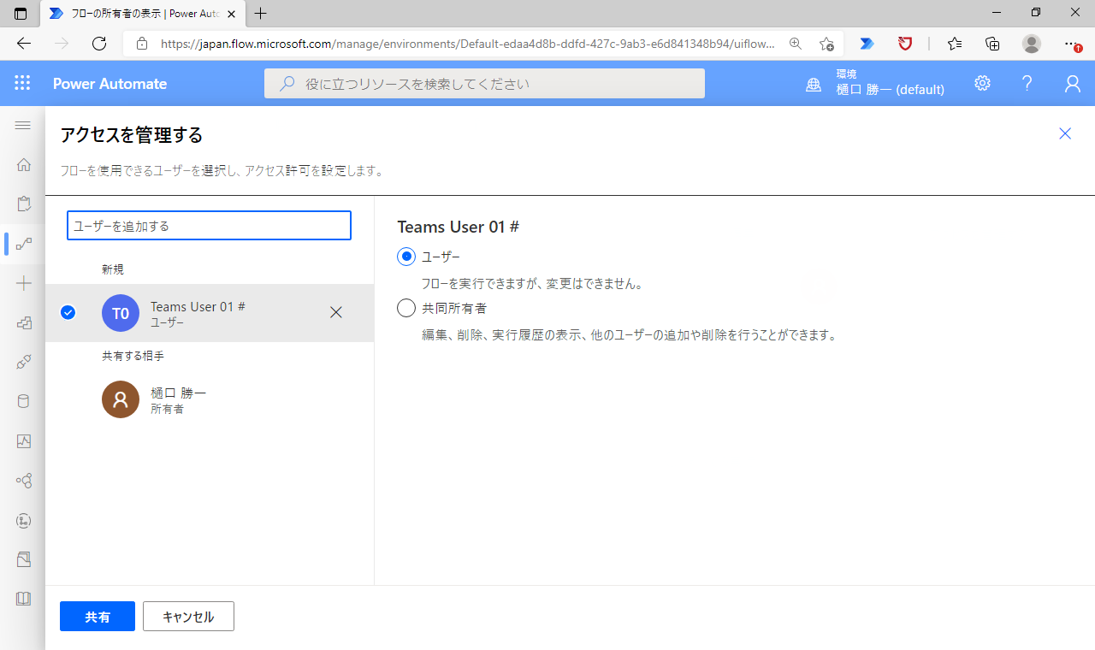
Task: Reload the page with refresh button
Action: [99, 44]
